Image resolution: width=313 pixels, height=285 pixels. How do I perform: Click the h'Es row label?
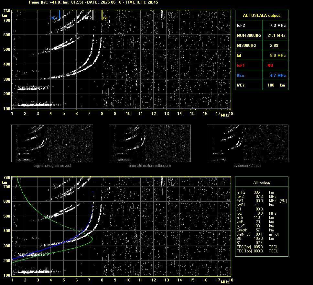241,85
